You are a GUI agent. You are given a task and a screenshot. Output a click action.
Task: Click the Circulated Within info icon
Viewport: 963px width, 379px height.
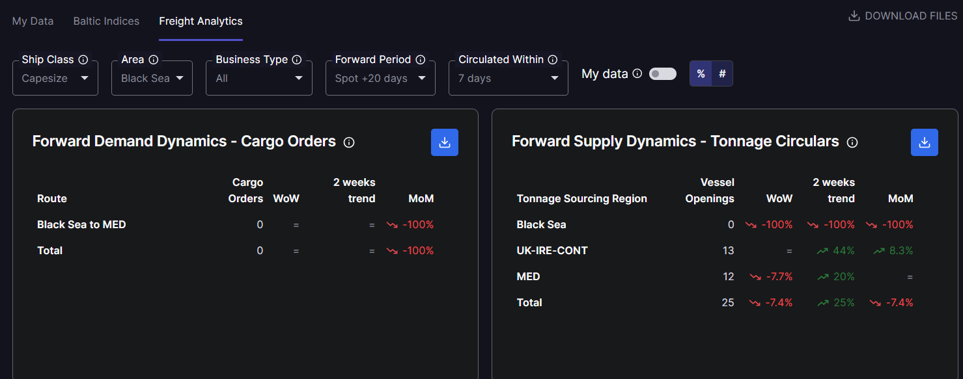[553, 60]
